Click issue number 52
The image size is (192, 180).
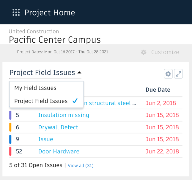coord(19,151)
